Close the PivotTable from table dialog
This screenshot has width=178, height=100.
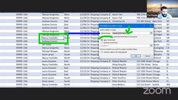[150, 26]
